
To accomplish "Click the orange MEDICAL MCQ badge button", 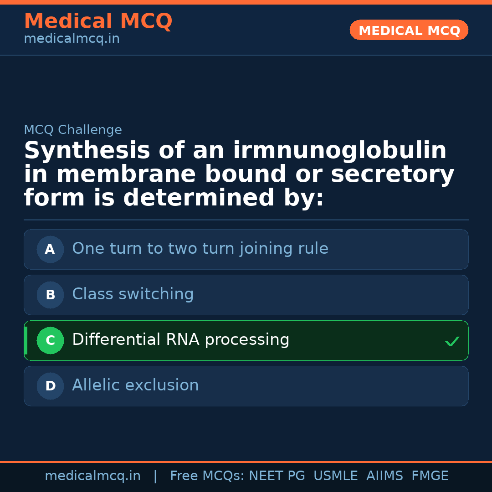I will tap(409, 30).
